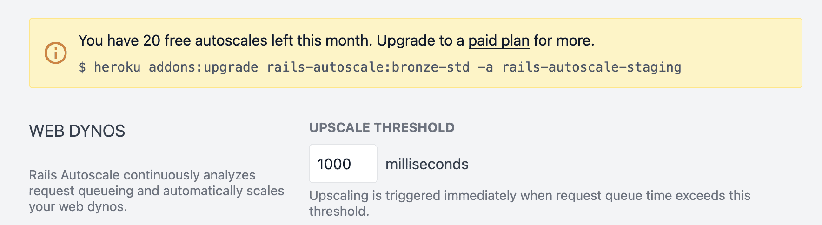Viewport: 822px width, 225px height.
Task: Click the -a flag in the command
Action: coord(485,67)
